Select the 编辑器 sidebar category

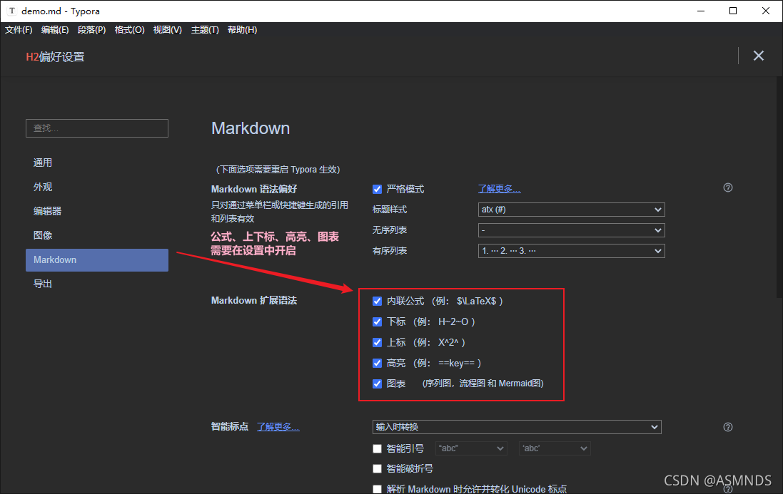47,211
